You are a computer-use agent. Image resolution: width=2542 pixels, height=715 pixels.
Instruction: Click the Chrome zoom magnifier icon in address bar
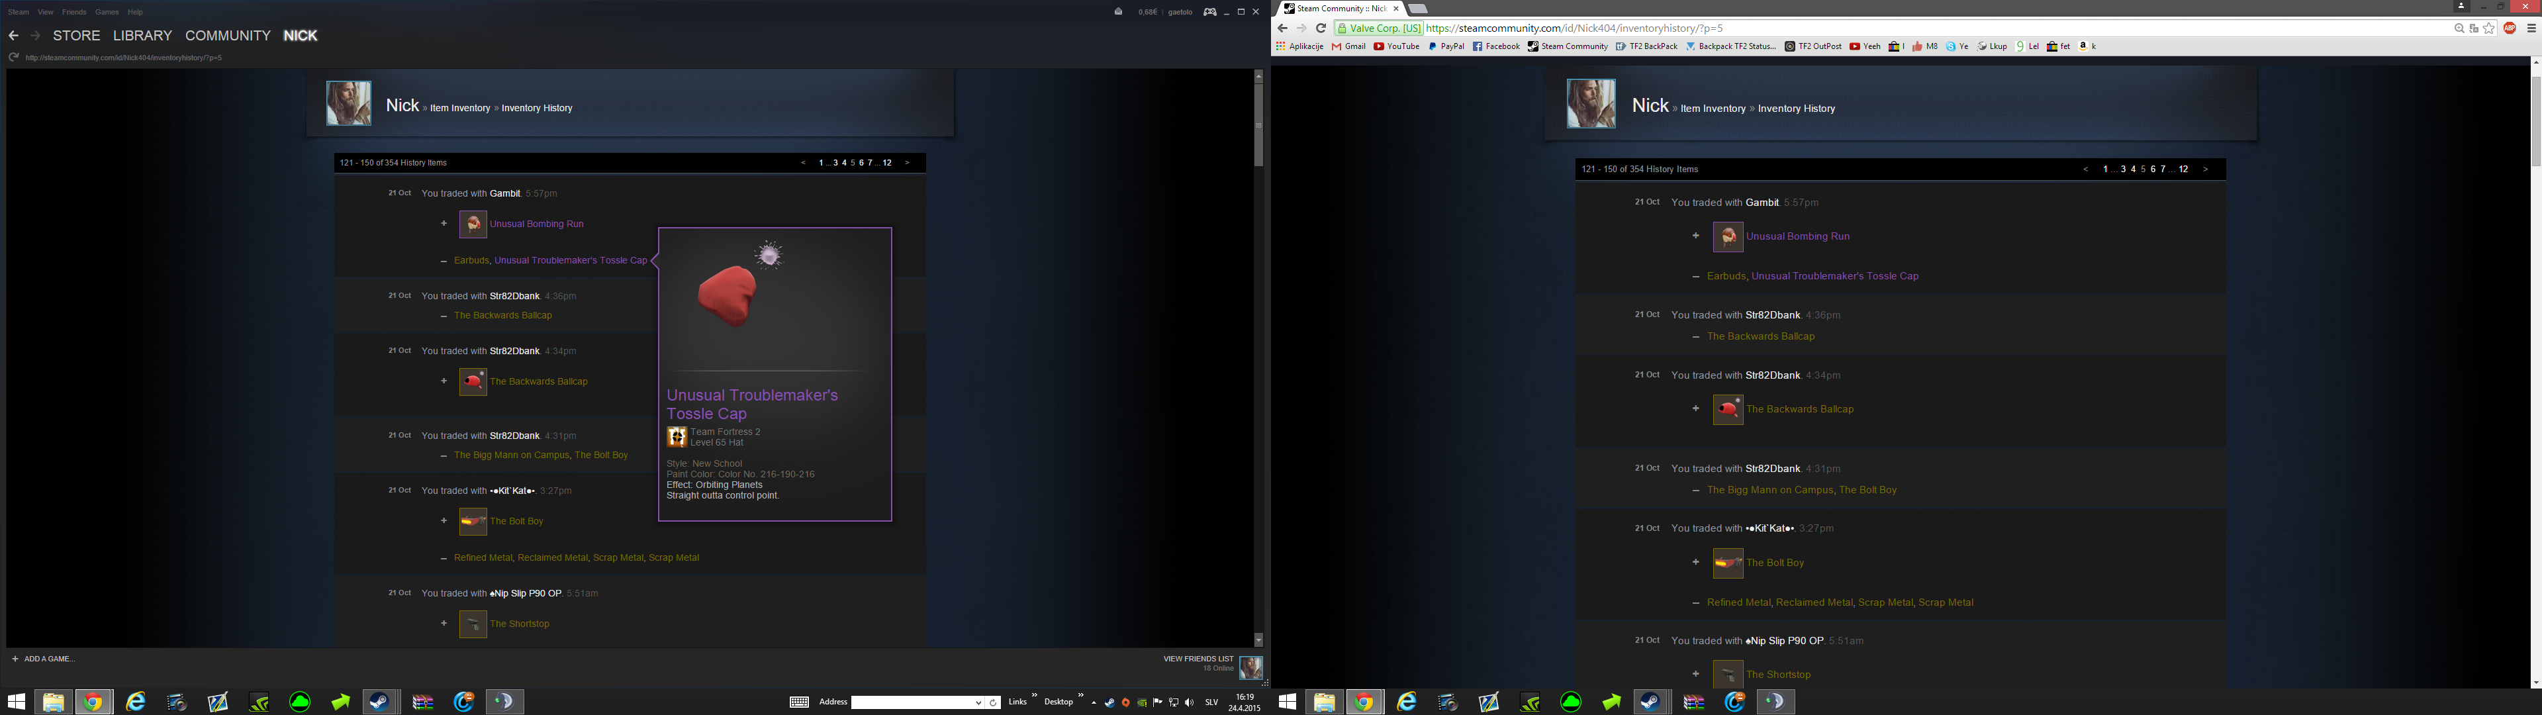coord(2459,28)
